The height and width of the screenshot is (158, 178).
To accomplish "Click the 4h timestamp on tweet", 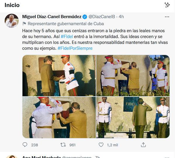I will coord(121,17).
